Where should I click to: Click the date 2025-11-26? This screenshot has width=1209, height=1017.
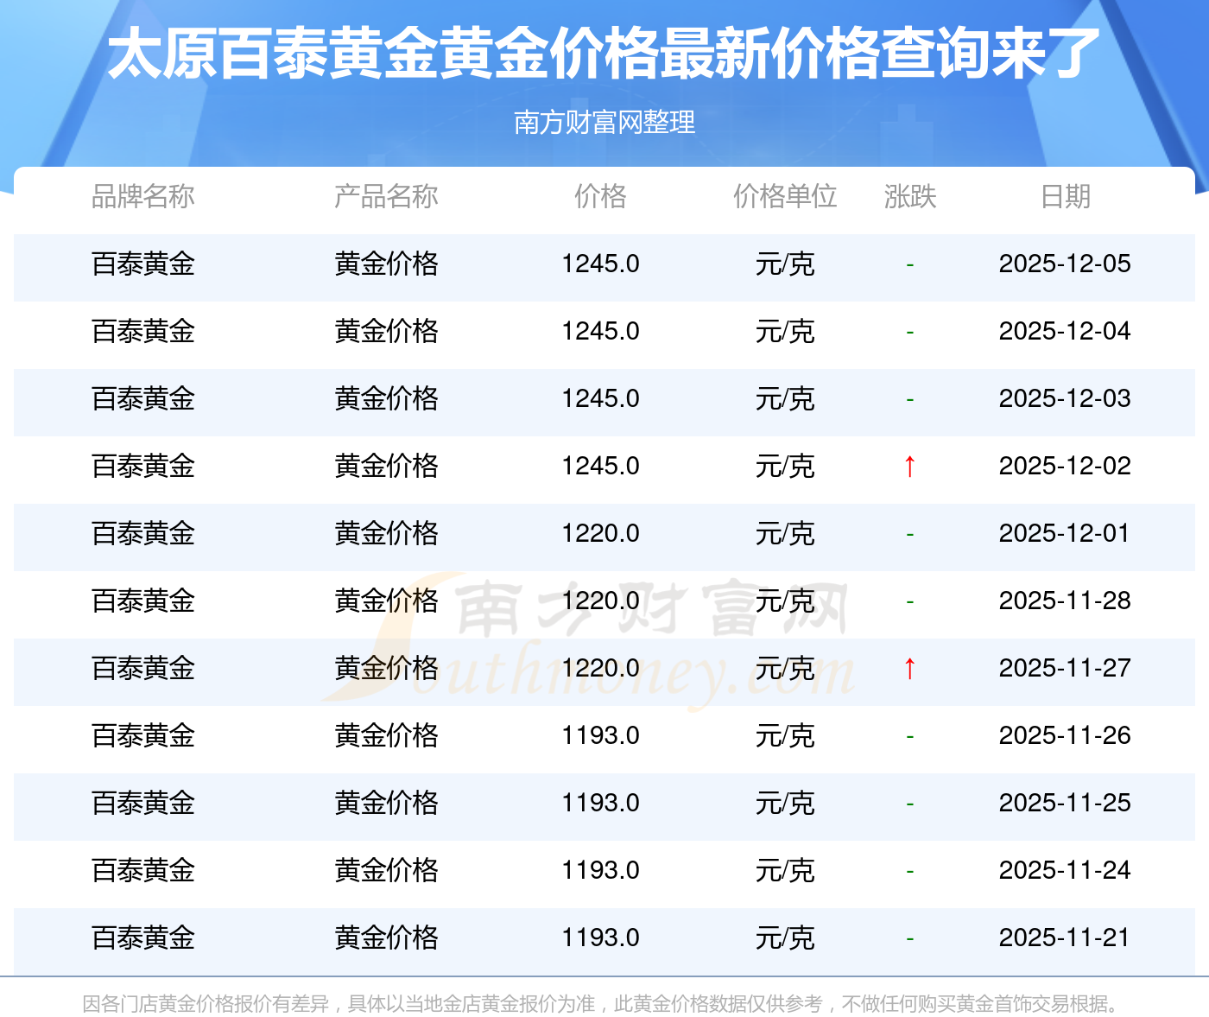click(x=1065, y=736)
